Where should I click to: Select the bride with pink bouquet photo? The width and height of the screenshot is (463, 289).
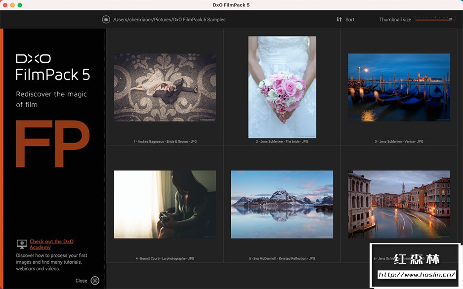(282, 87)
